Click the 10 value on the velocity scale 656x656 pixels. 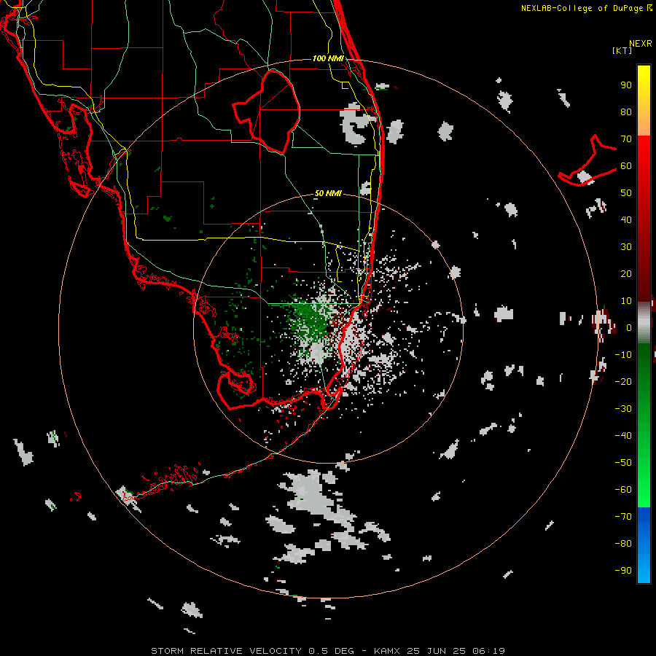point(626,301)
